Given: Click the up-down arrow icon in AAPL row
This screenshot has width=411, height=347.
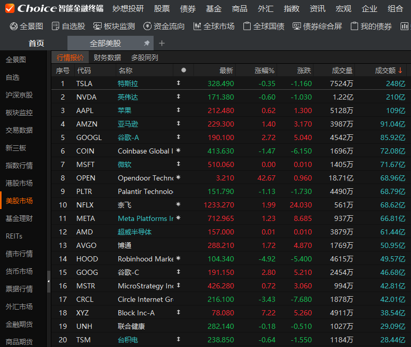Looking at the screenshot, I should (178, 110).
